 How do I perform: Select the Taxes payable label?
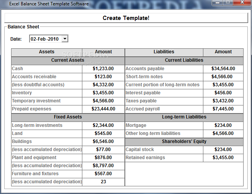(141, 101)
